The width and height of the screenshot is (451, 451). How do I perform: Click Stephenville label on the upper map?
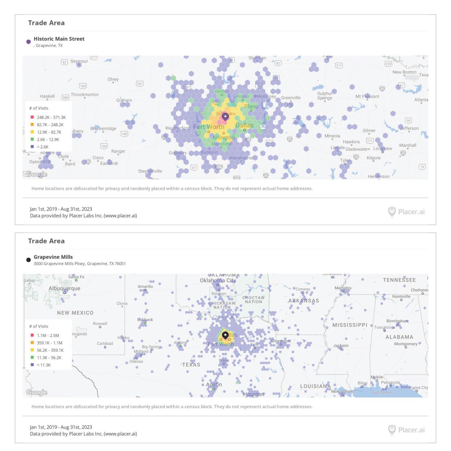click(150, 171)
